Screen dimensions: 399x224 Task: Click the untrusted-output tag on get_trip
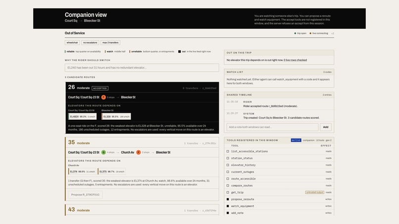[x=314, y=192]
